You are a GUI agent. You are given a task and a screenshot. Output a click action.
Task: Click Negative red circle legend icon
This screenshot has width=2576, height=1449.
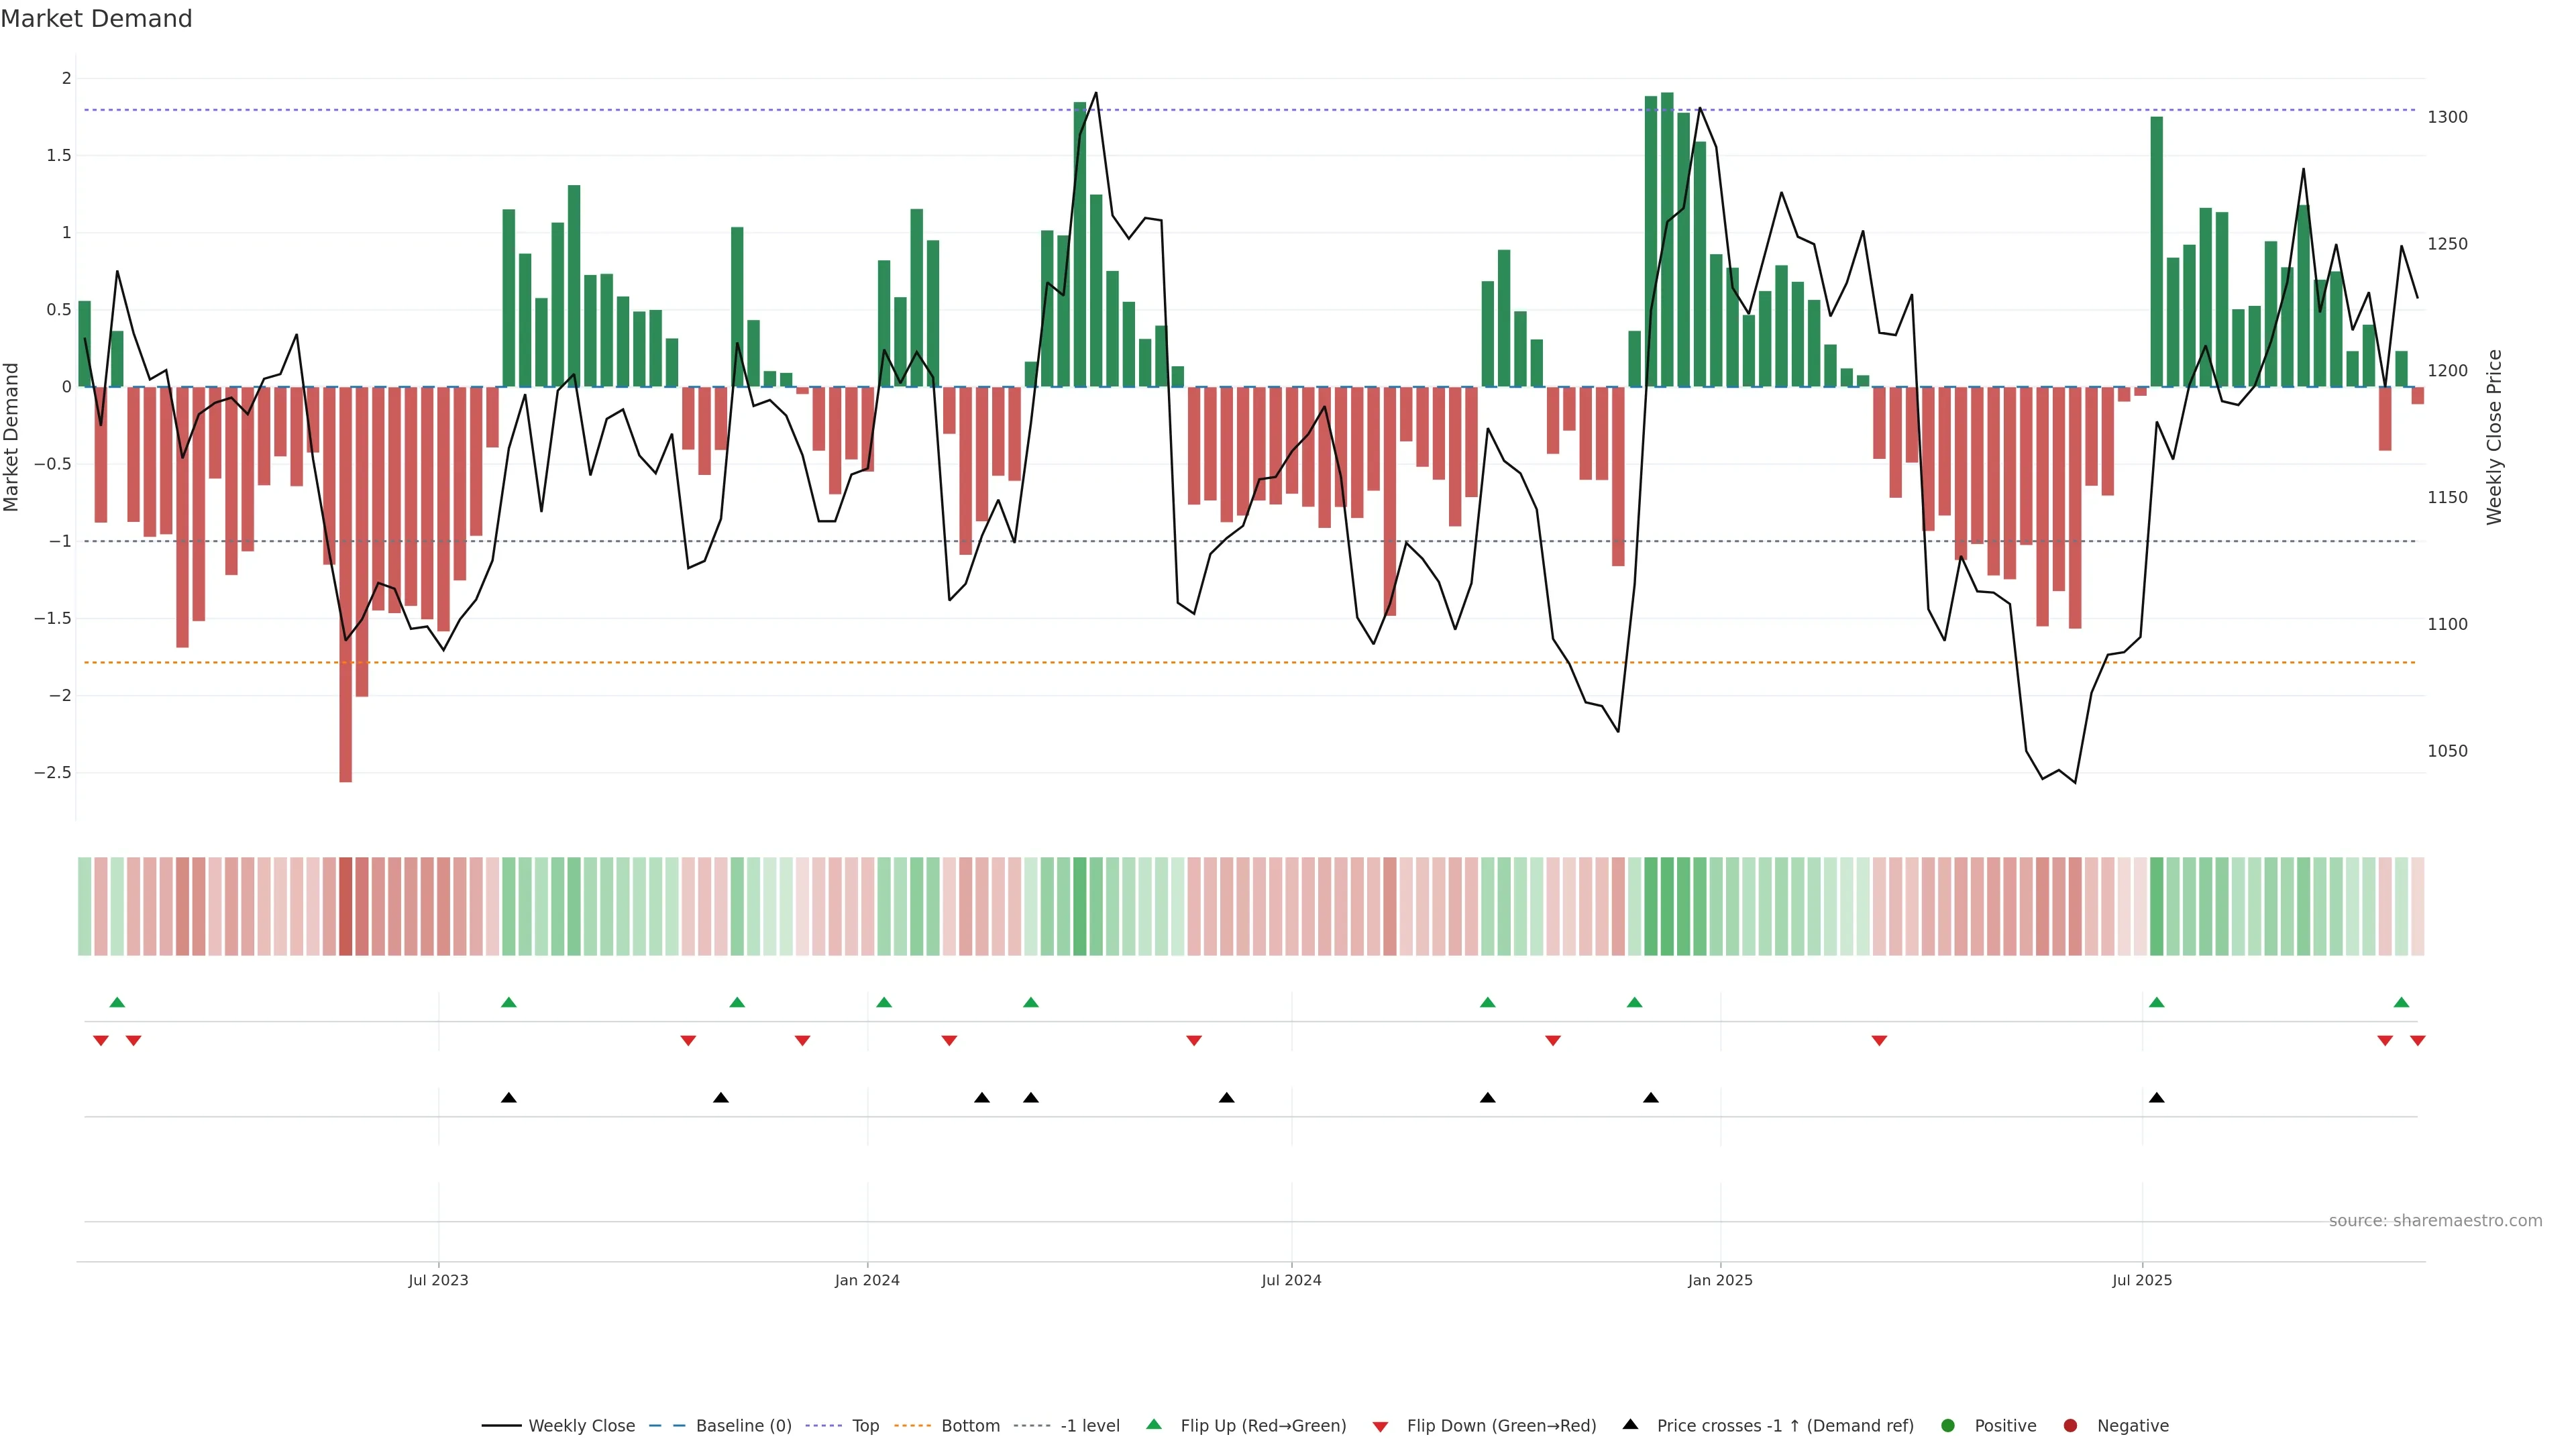2070,1426
